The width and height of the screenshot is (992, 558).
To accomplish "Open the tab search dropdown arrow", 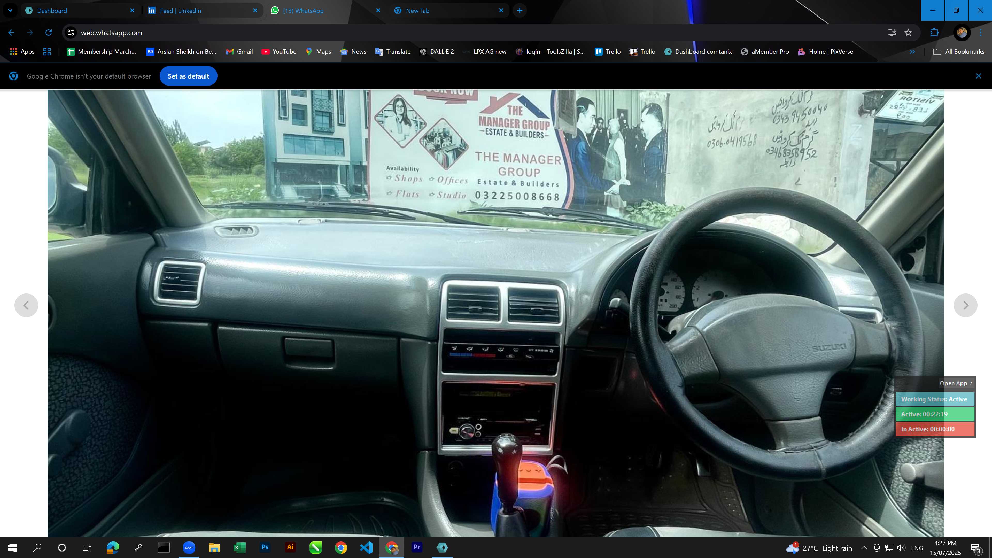I will 10,10.
